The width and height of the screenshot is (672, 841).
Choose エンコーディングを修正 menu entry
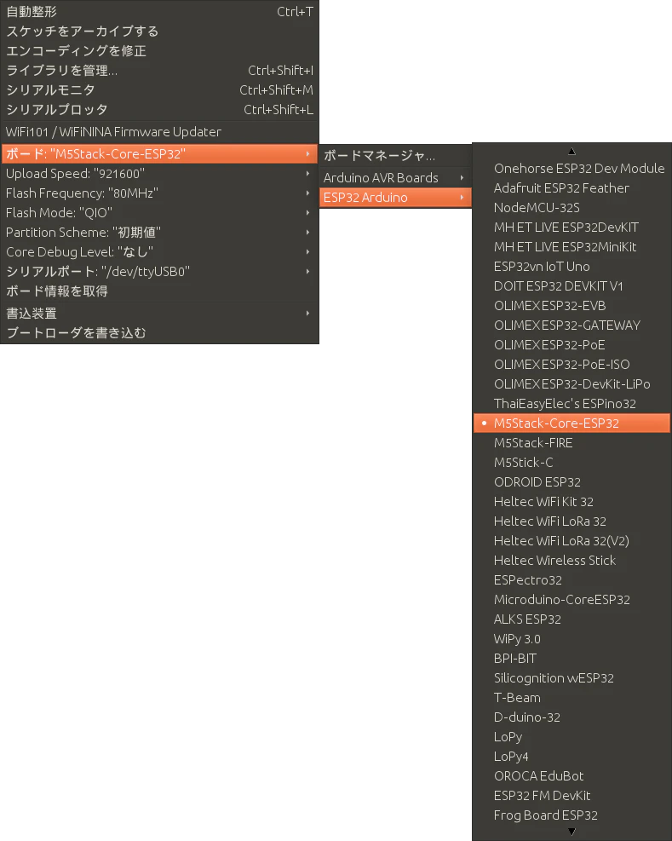pyautogui.click(x=159, y=51)
